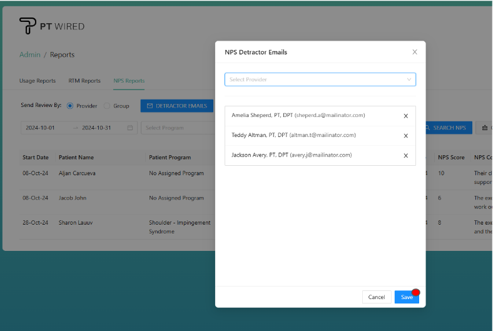Viewport: 493px width, 331px height.
Task: Open the RTM Reports tab
Action: 84,81
